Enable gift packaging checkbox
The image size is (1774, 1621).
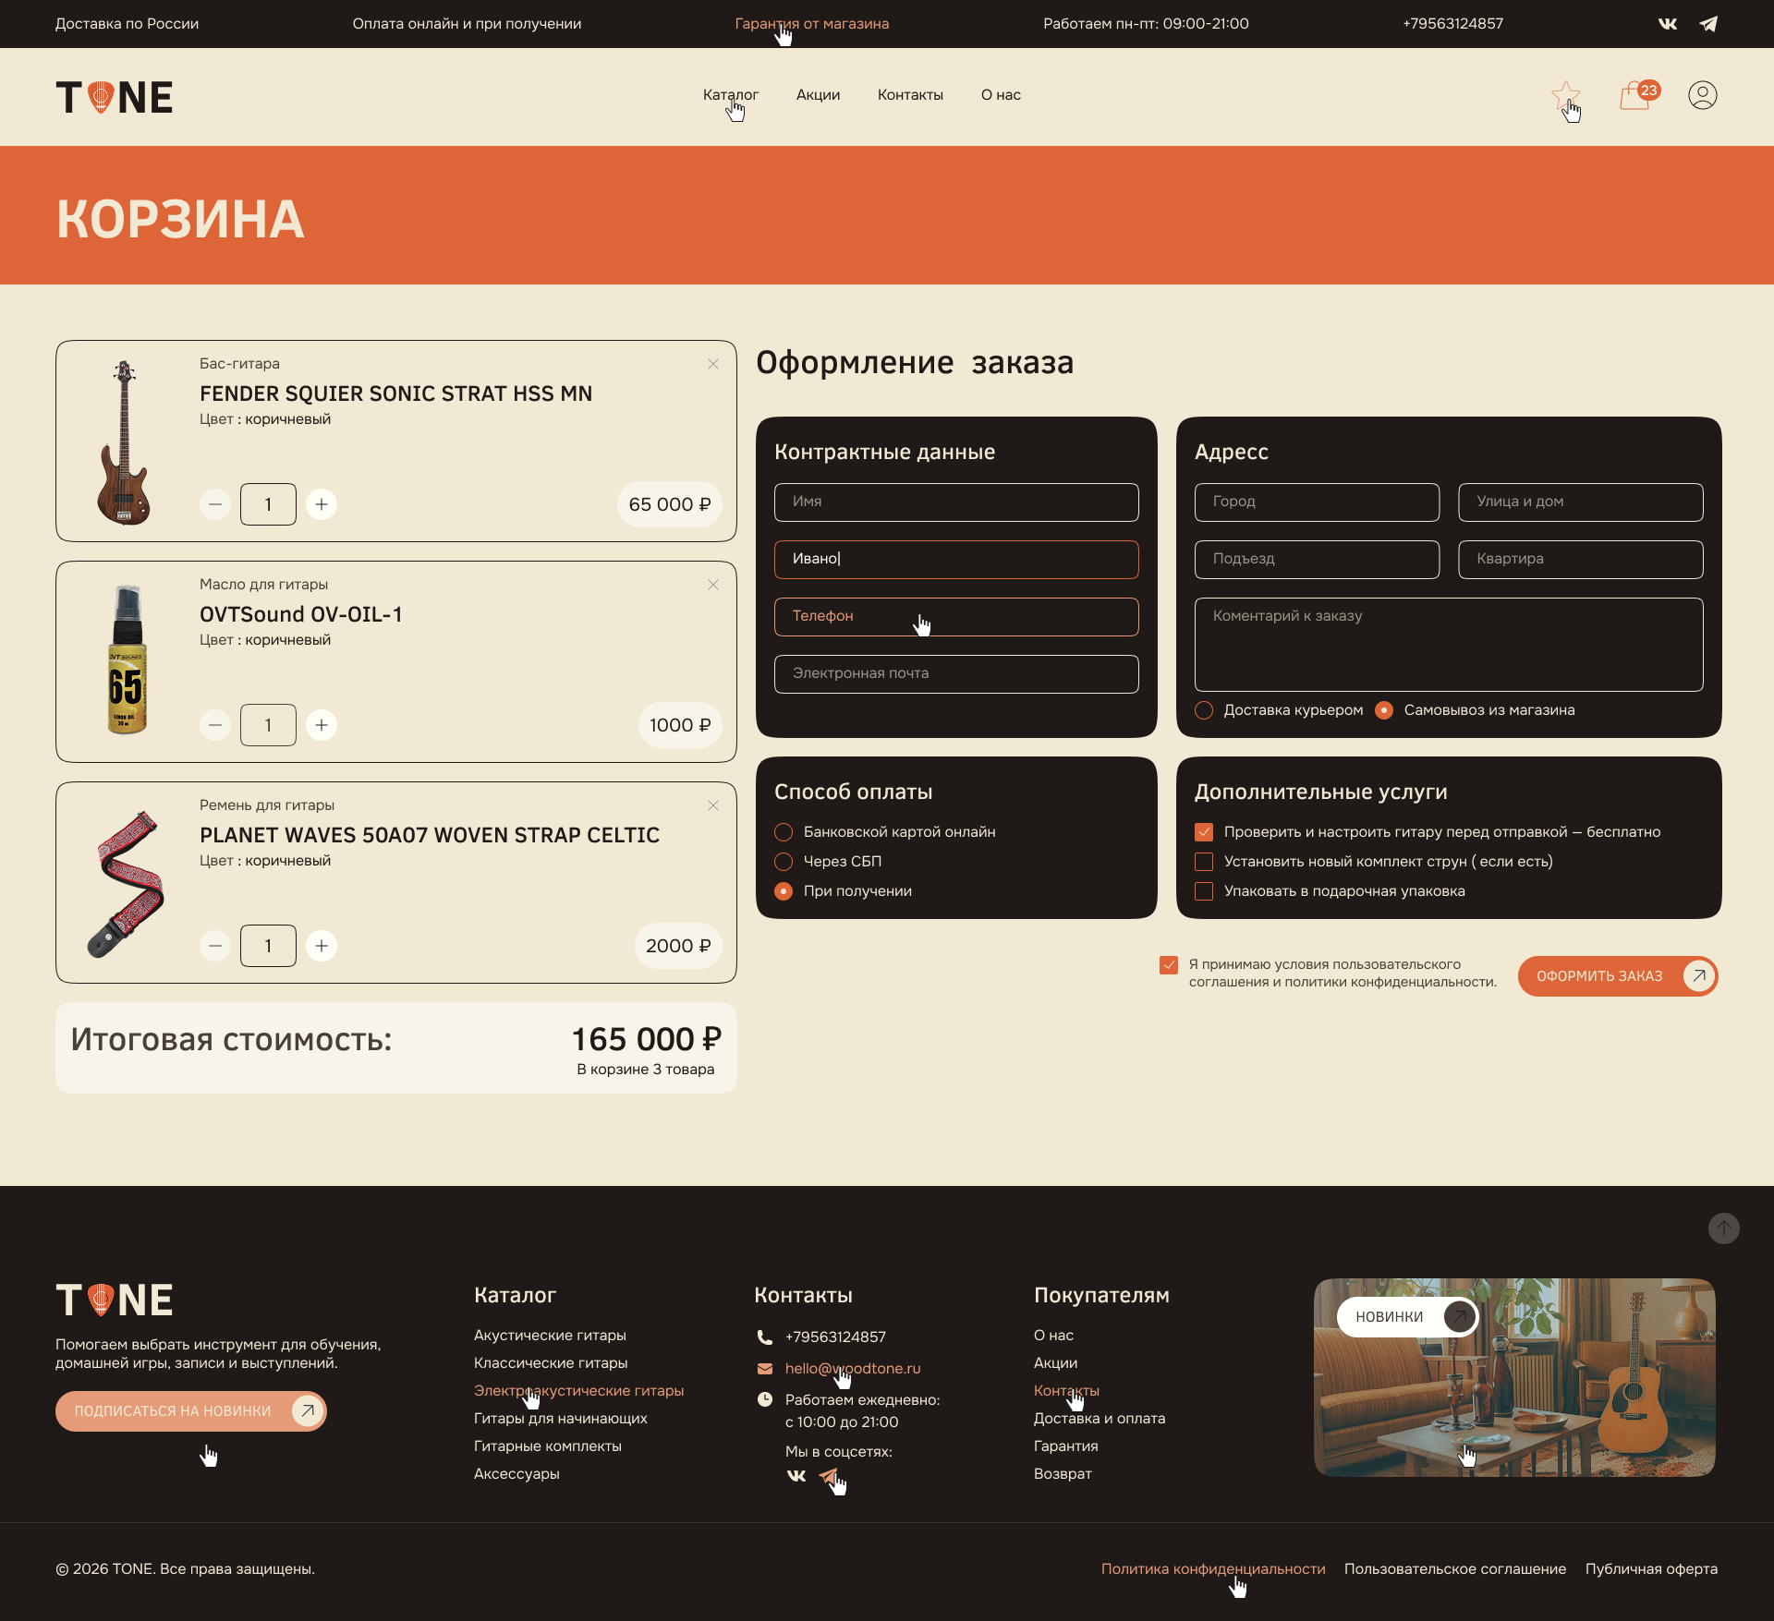[1204, 891]
